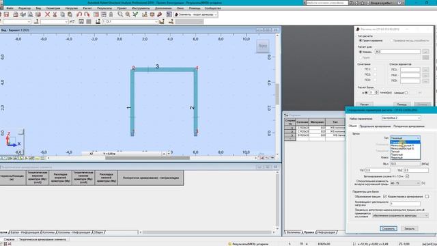Open the Результаты menu
Viewport: 437px width, 246px height.
click(104, 8)
